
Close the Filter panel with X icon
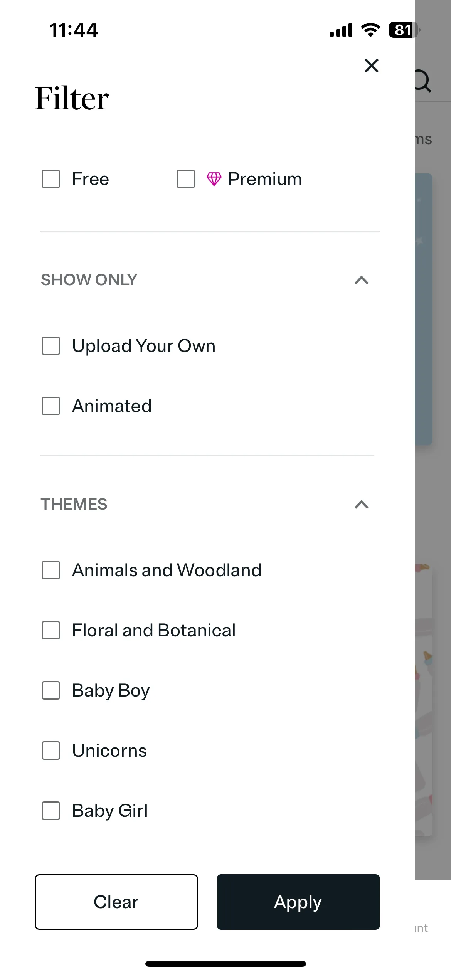coord(372,66)
